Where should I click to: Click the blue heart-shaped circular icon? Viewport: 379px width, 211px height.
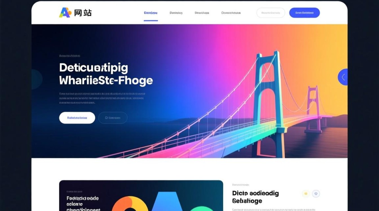(x=316, y=194)
